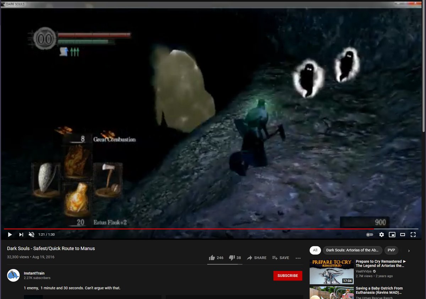Click the 1:21 / 1:30 time display
426x299 pixels.
tap(47, 235)
